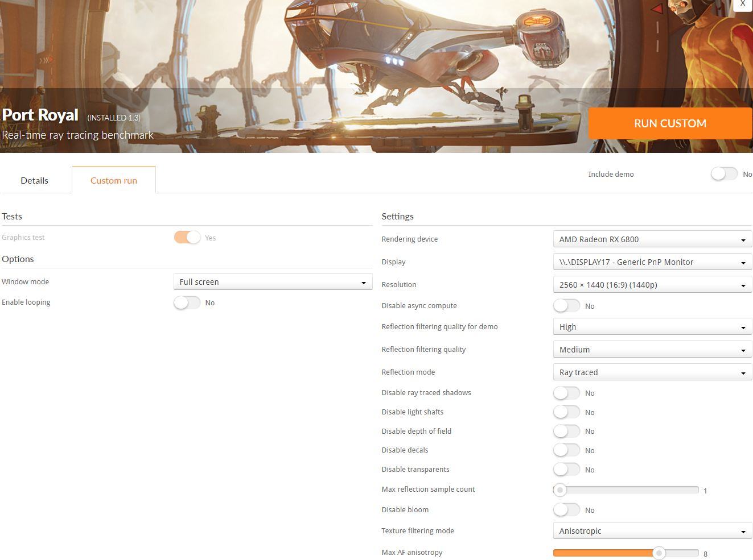Open the Reflection mode dropdown
The height and width of the screenshot is (560, 753).
click(652, 372)
